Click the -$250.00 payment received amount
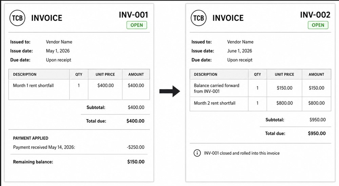 pyautogui.click(x=136, y=147)
